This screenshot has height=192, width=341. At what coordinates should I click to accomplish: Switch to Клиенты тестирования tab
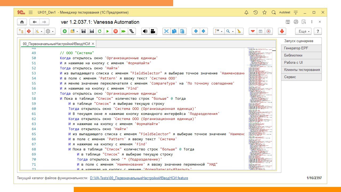[301, 70]
